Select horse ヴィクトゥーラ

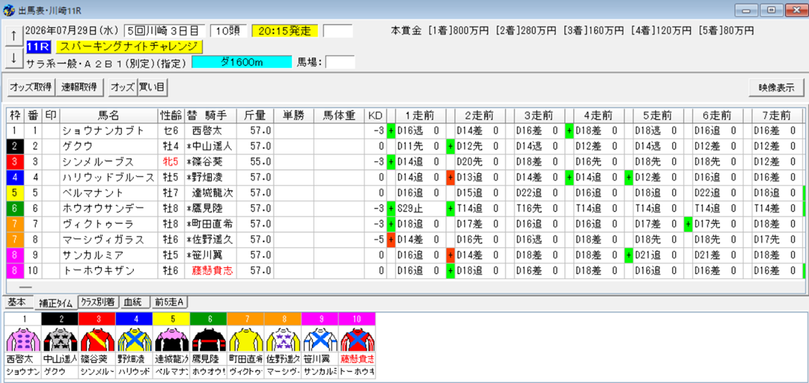click(109, 223)
